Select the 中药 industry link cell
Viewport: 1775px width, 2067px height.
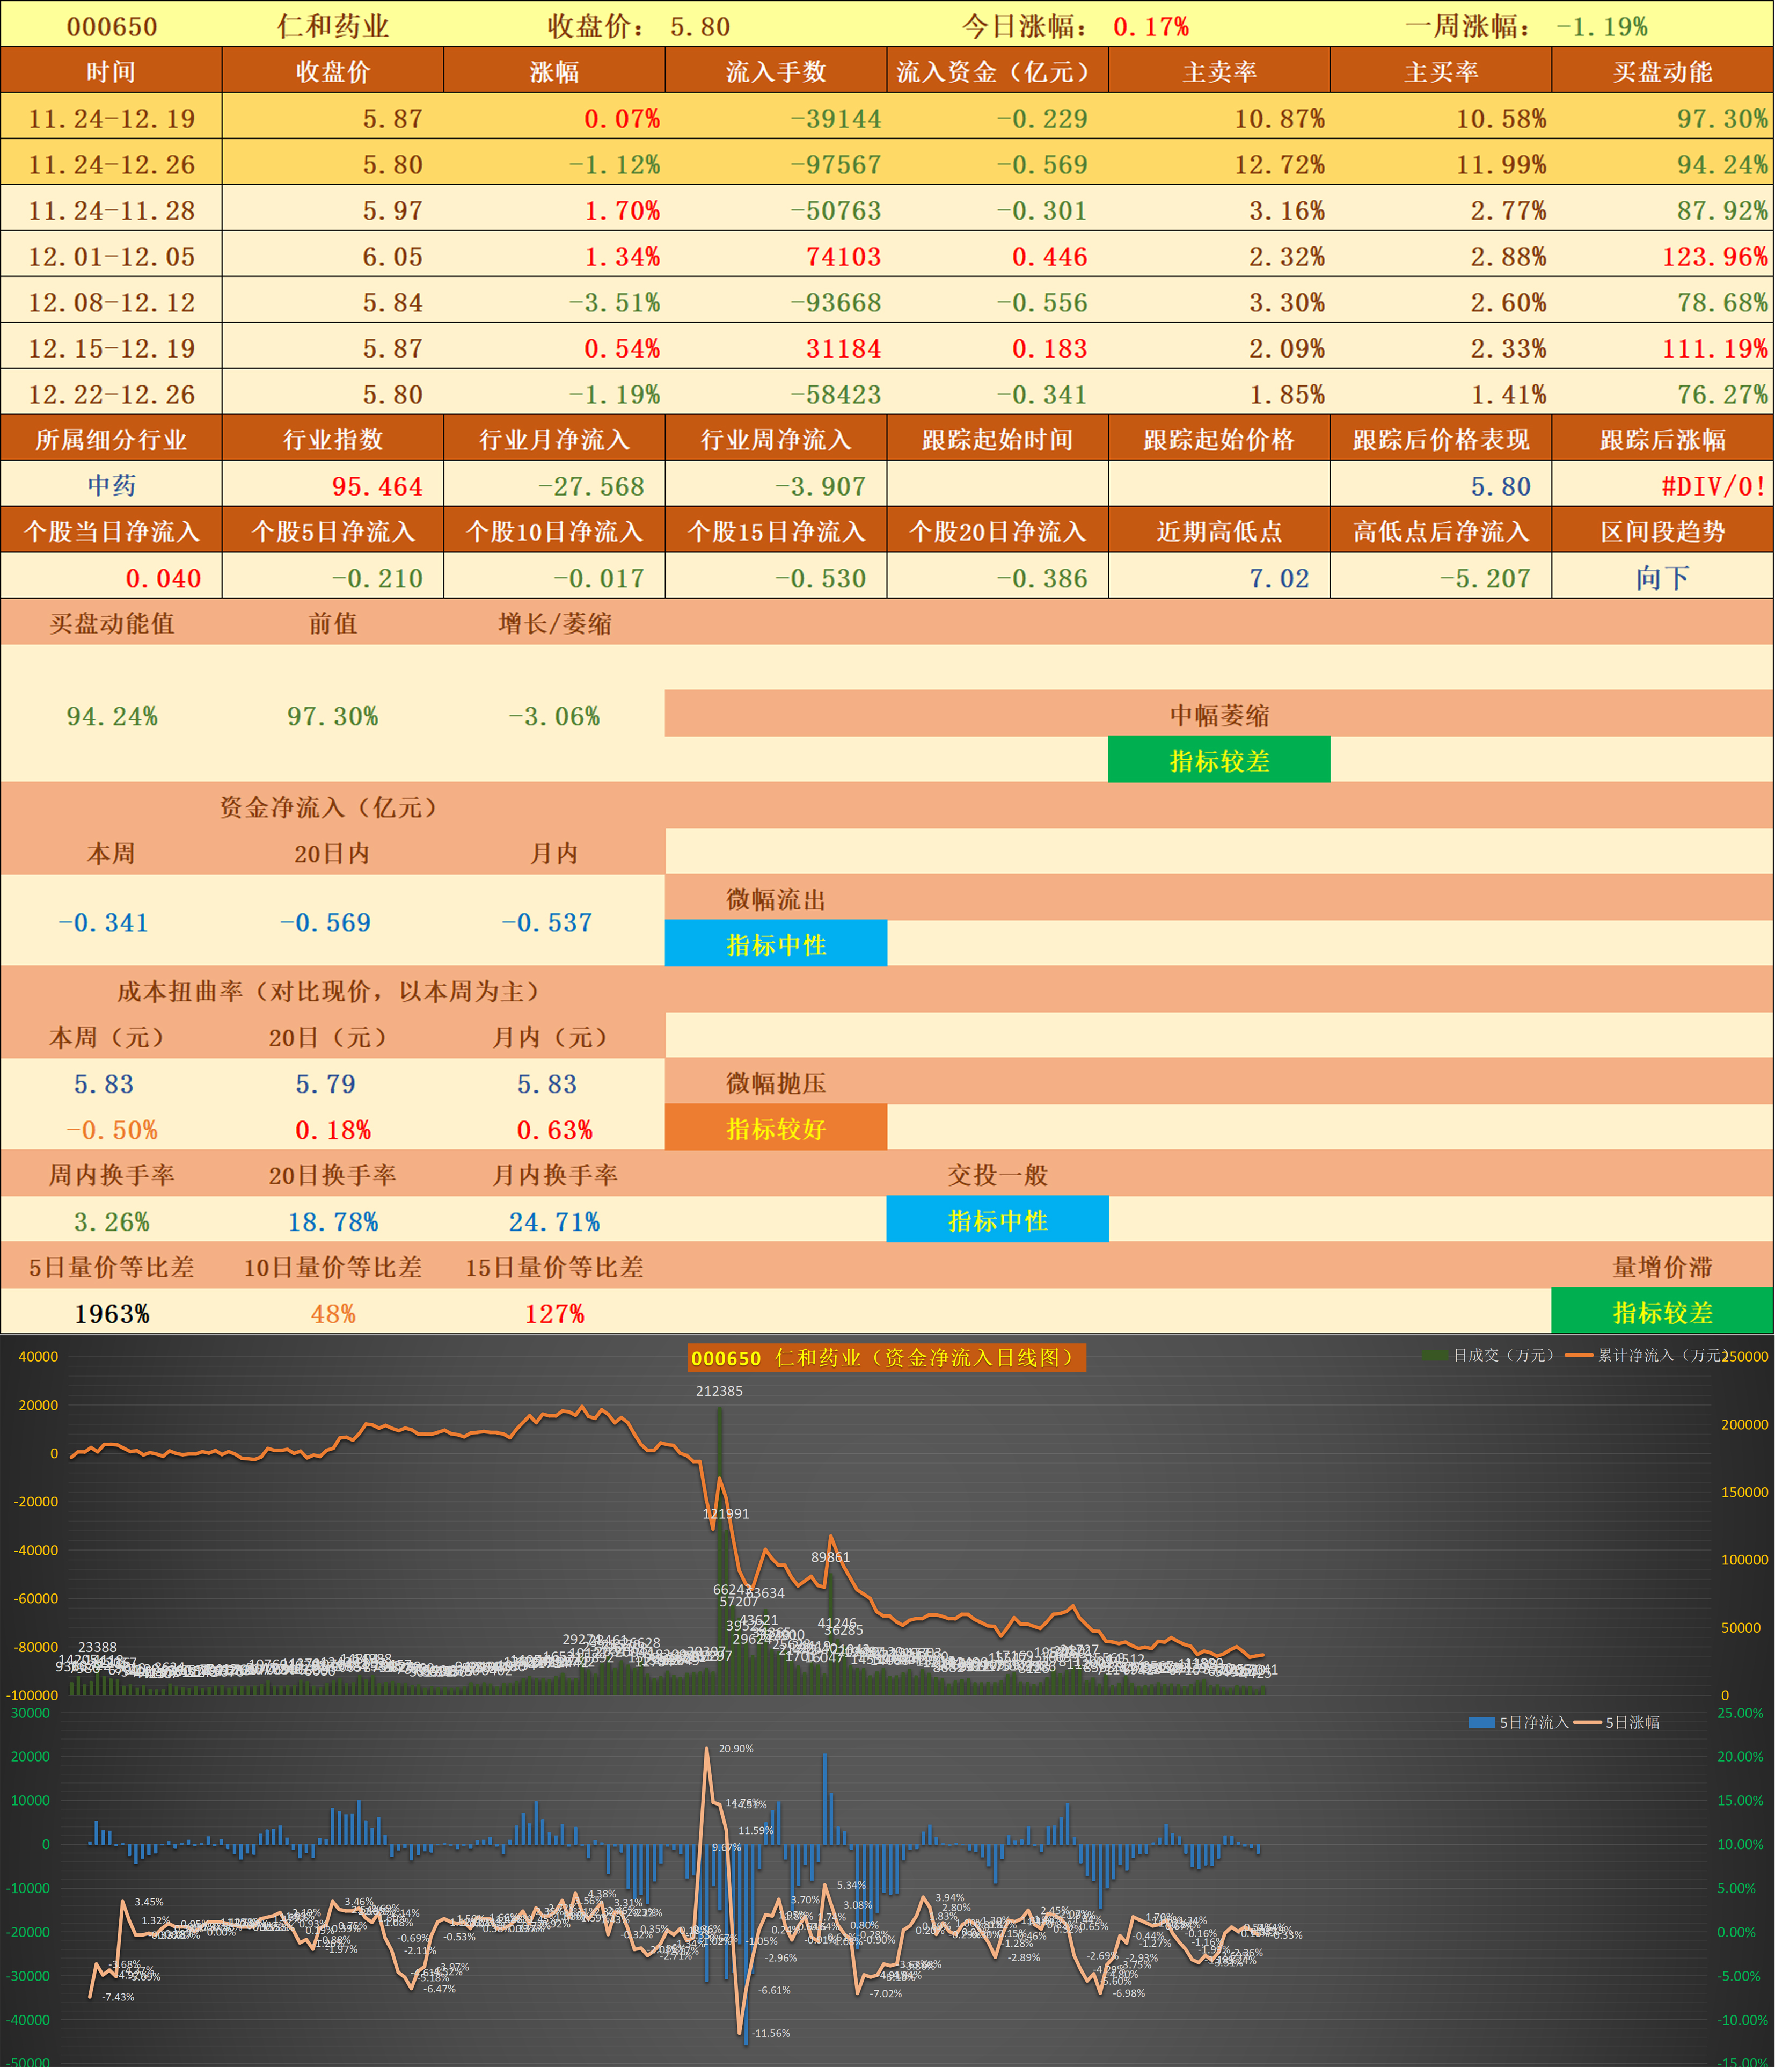coord(112,486)
